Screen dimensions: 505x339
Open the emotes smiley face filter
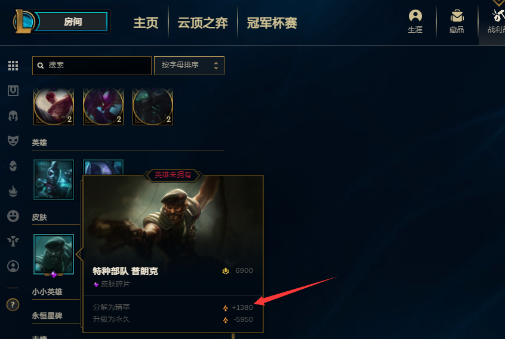pos(13,216)
